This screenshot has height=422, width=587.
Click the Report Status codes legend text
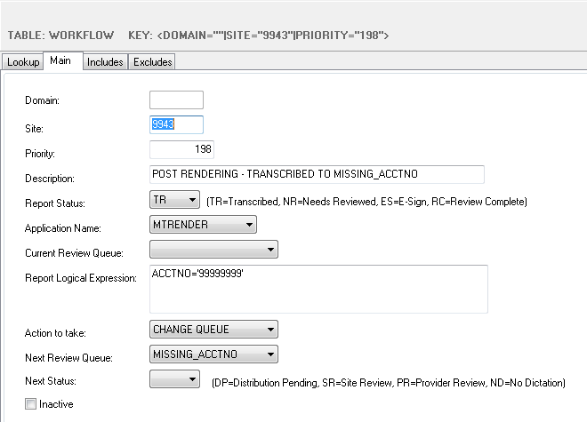coord(366,202)
